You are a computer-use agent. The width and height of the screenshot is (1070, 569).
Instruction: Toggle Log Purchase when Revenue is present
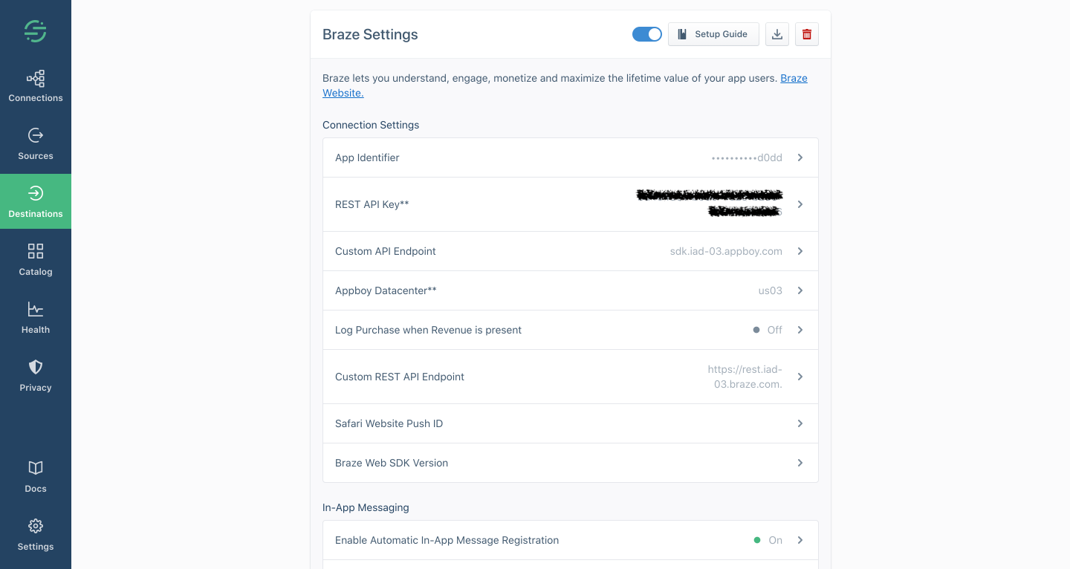[570, 330]
